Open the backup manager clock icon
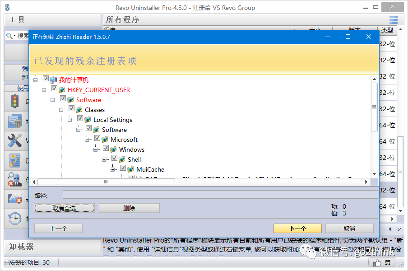The width and height of the screenshot is (408, 271). [15, 219]
